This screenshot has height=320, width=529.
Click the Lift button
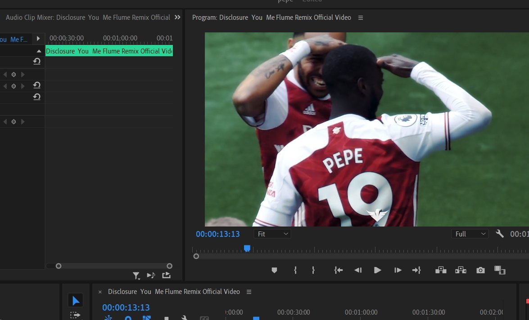[x=441, y=270]
